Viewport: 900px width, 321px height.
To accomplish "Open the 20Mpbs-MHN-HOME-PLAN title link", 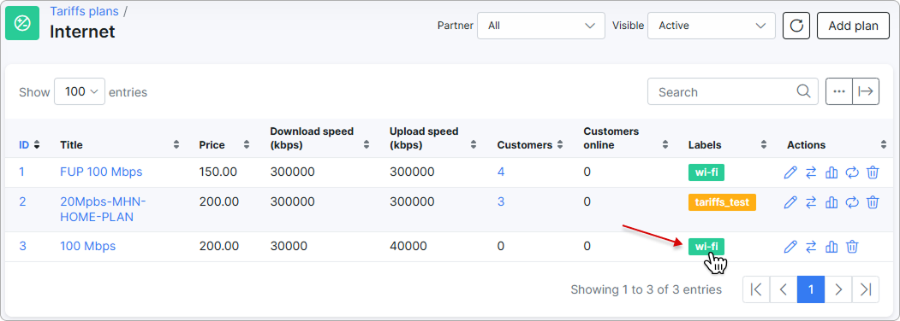I will point(104,209).
